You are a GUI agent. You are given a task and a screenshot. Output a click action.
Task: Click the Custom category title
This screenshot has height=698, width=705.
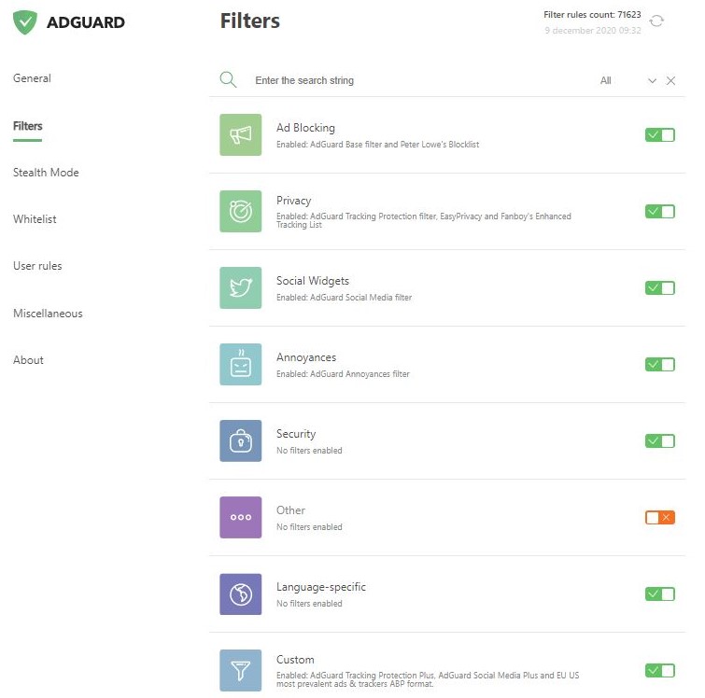tap(295, 660)
